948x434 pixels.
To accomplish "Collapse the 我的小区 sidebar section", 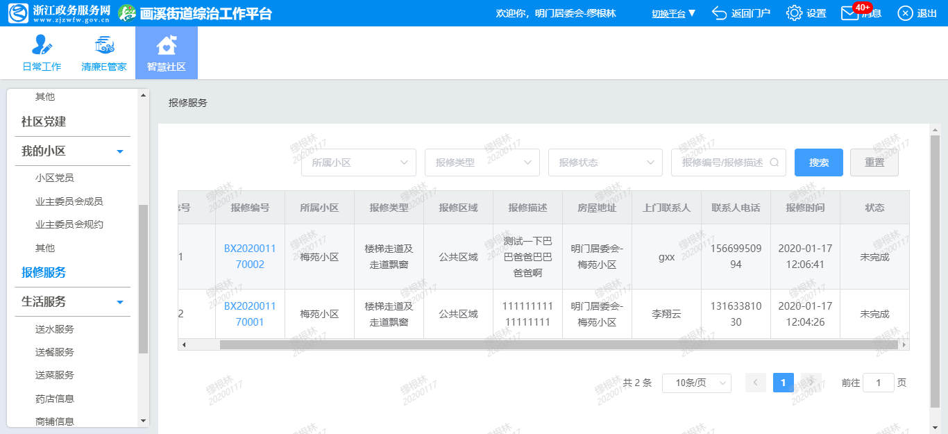I will (120, 151).
